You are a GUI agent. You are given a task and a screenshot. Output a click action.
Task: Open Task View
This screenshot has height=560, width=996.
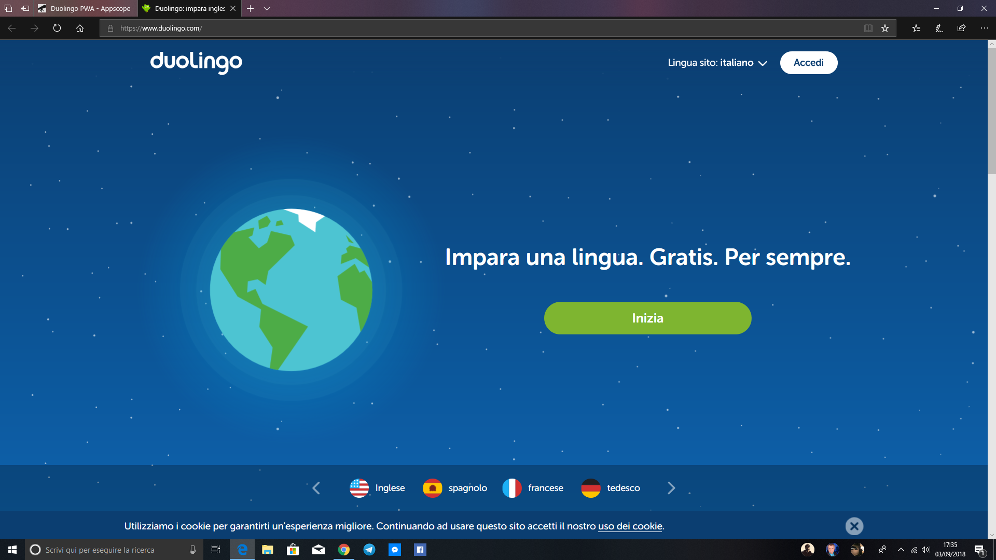click(x=216, y=550)
